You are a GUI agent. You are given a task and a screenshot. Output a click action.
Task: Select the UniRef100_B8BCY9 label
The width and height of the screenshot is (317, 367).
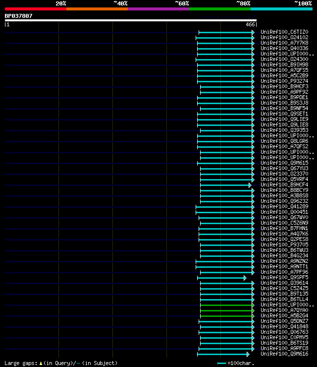point(284,190)
